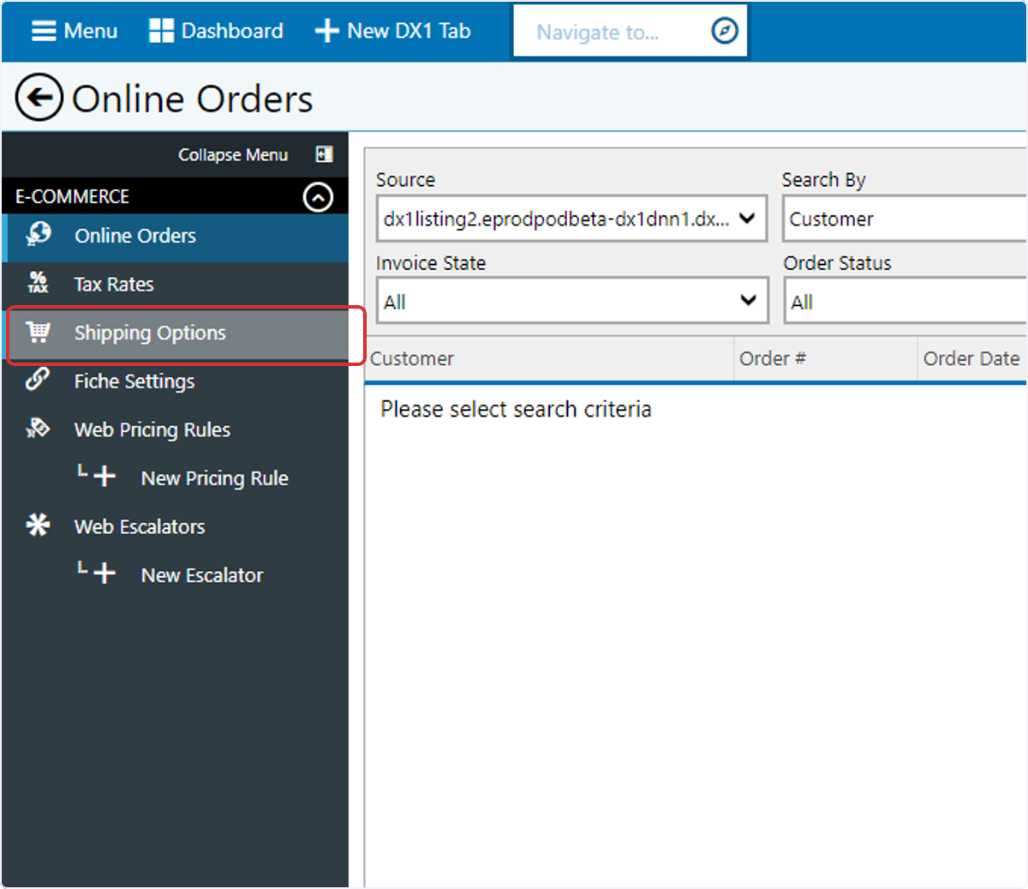Open Fiche Settings menu entry
The height and width of the screenshot is (889, 1028).
click(175, 381)
